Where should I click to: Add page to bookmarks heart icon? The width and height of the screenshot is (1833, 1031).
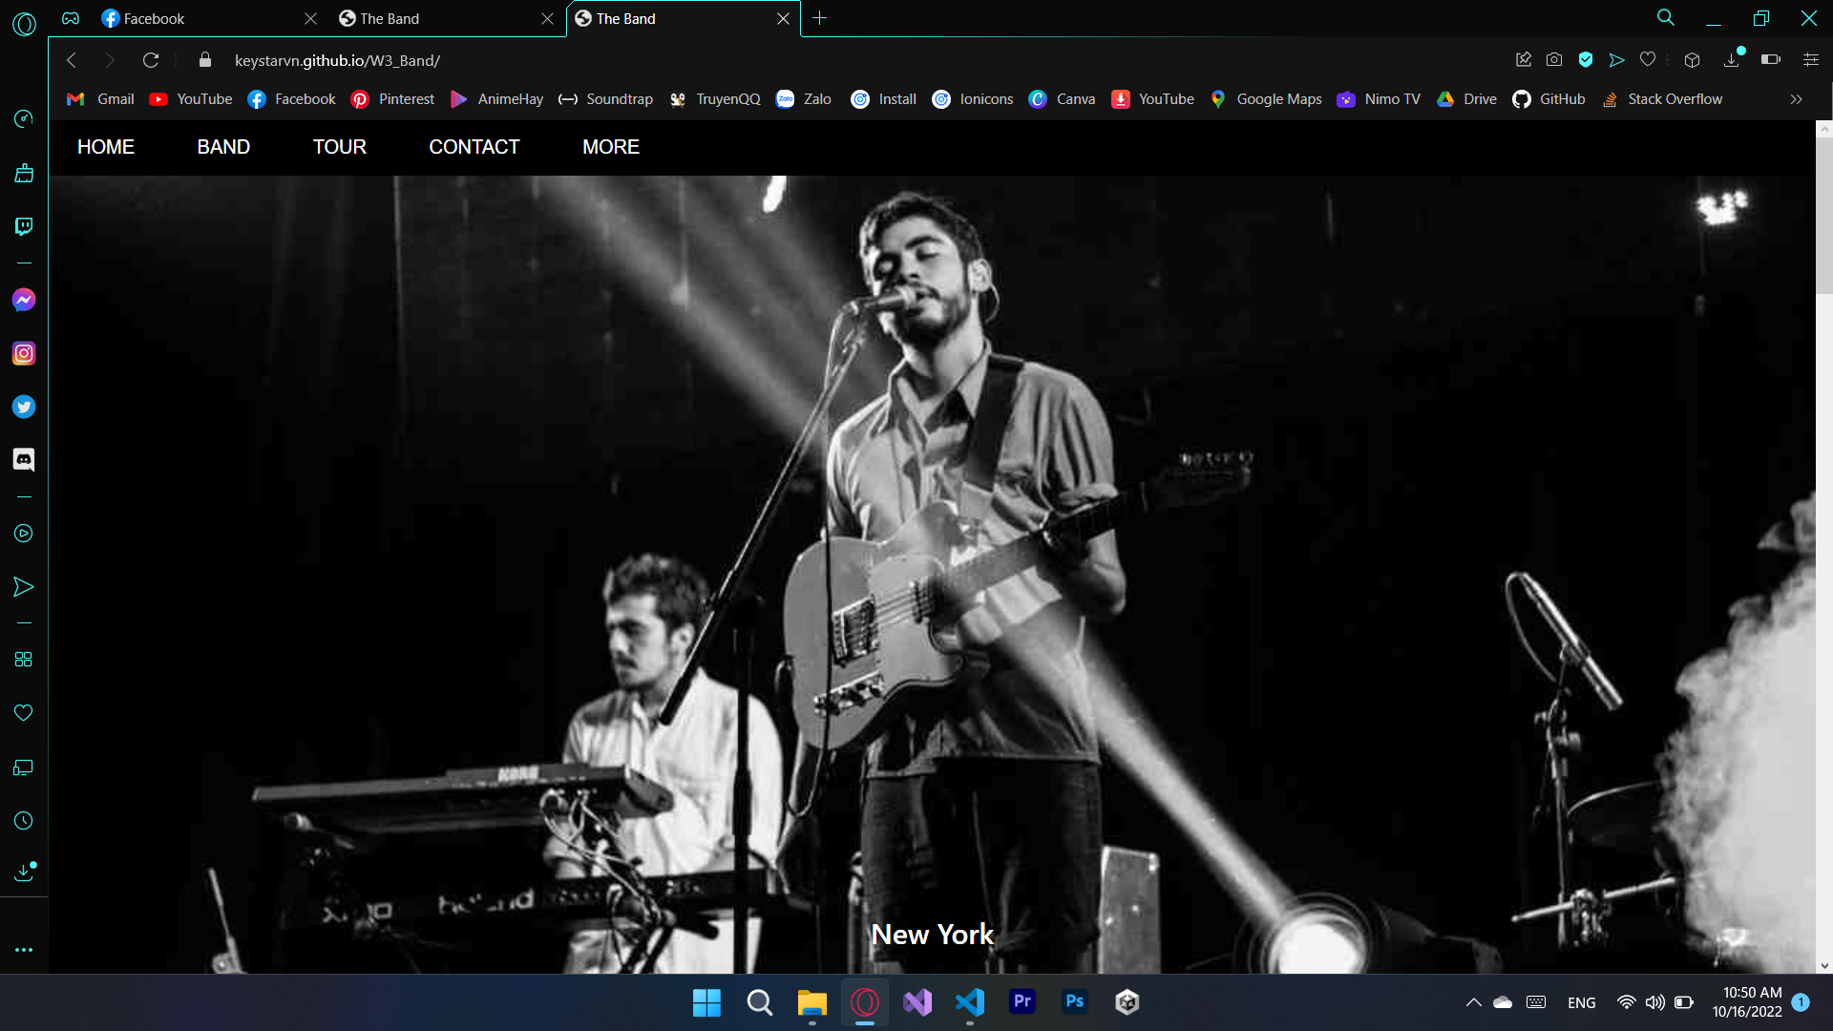pos(1648,60)
